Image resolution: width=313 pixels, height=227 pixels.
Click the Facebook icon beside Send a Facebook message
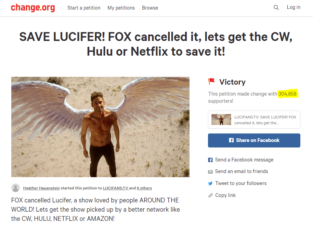[x=210, y=160]
